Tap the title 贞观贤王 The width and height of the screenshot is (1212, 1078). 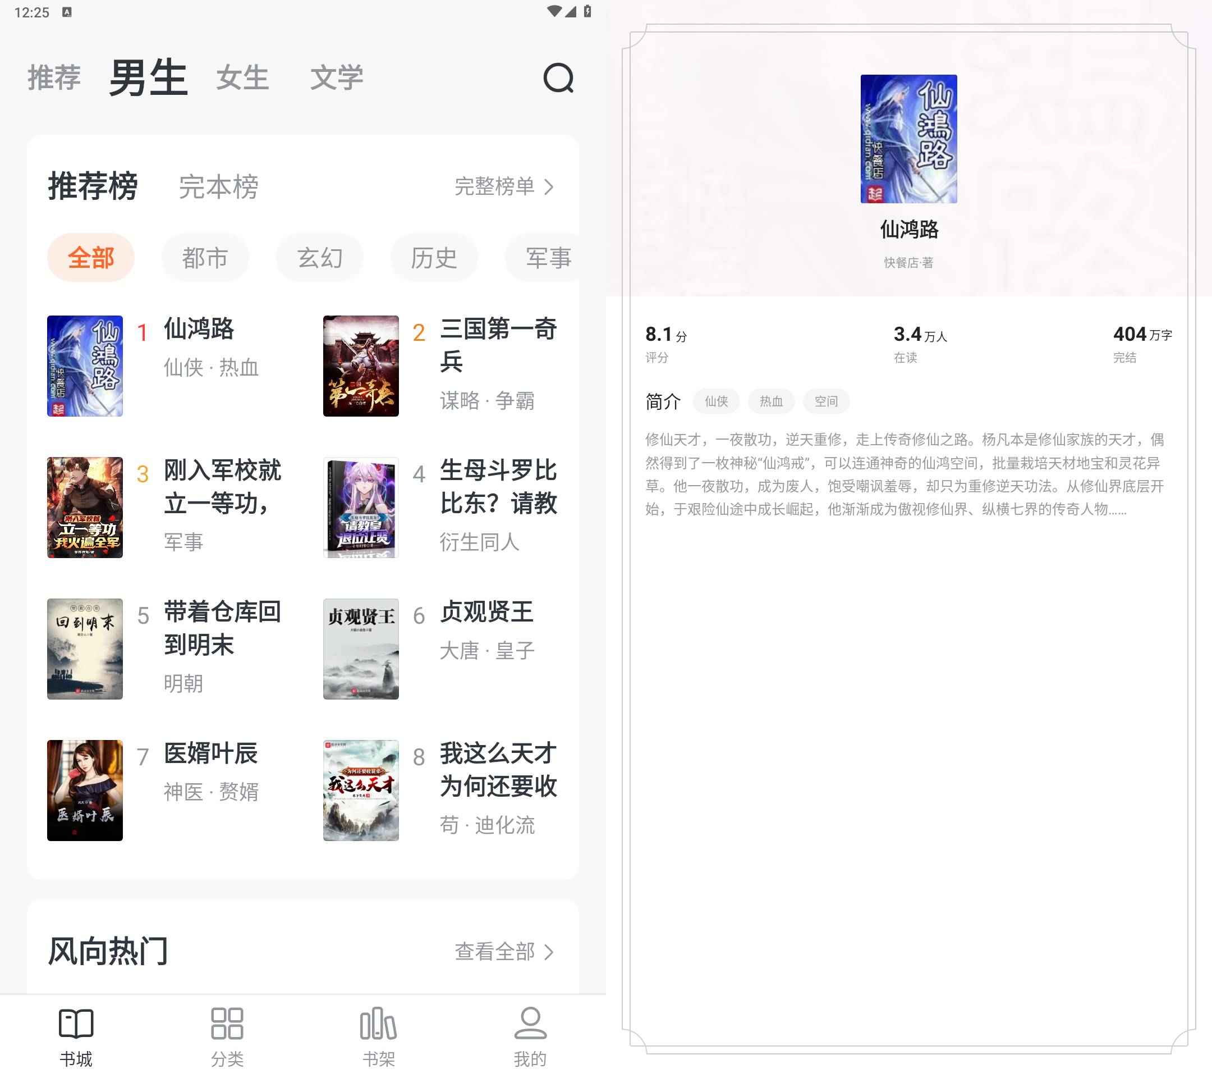click(x=487, y=611)
